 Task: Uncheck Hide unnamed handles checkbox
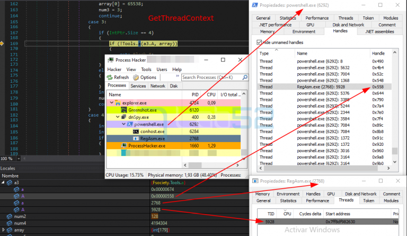(259, 42)
